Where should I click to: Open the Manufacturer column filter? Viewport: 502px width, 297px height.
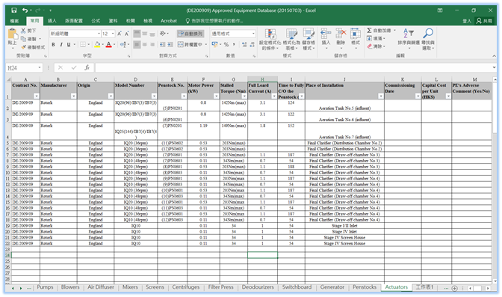pos(74,97)
